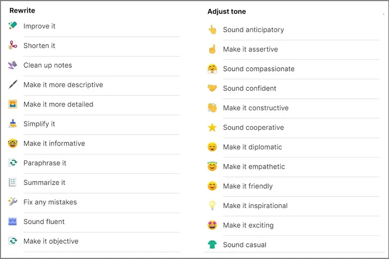Select Make it more detailed
This screenshot has width=389, height=259.
pos(58,104)
